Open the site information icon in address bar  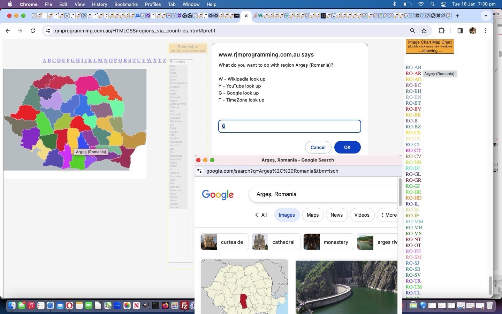point(48,31)
